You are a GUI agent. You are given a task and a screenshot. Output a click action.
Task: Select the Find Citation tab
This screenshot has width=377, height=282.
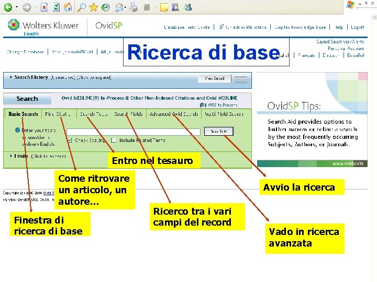(58, 114)
